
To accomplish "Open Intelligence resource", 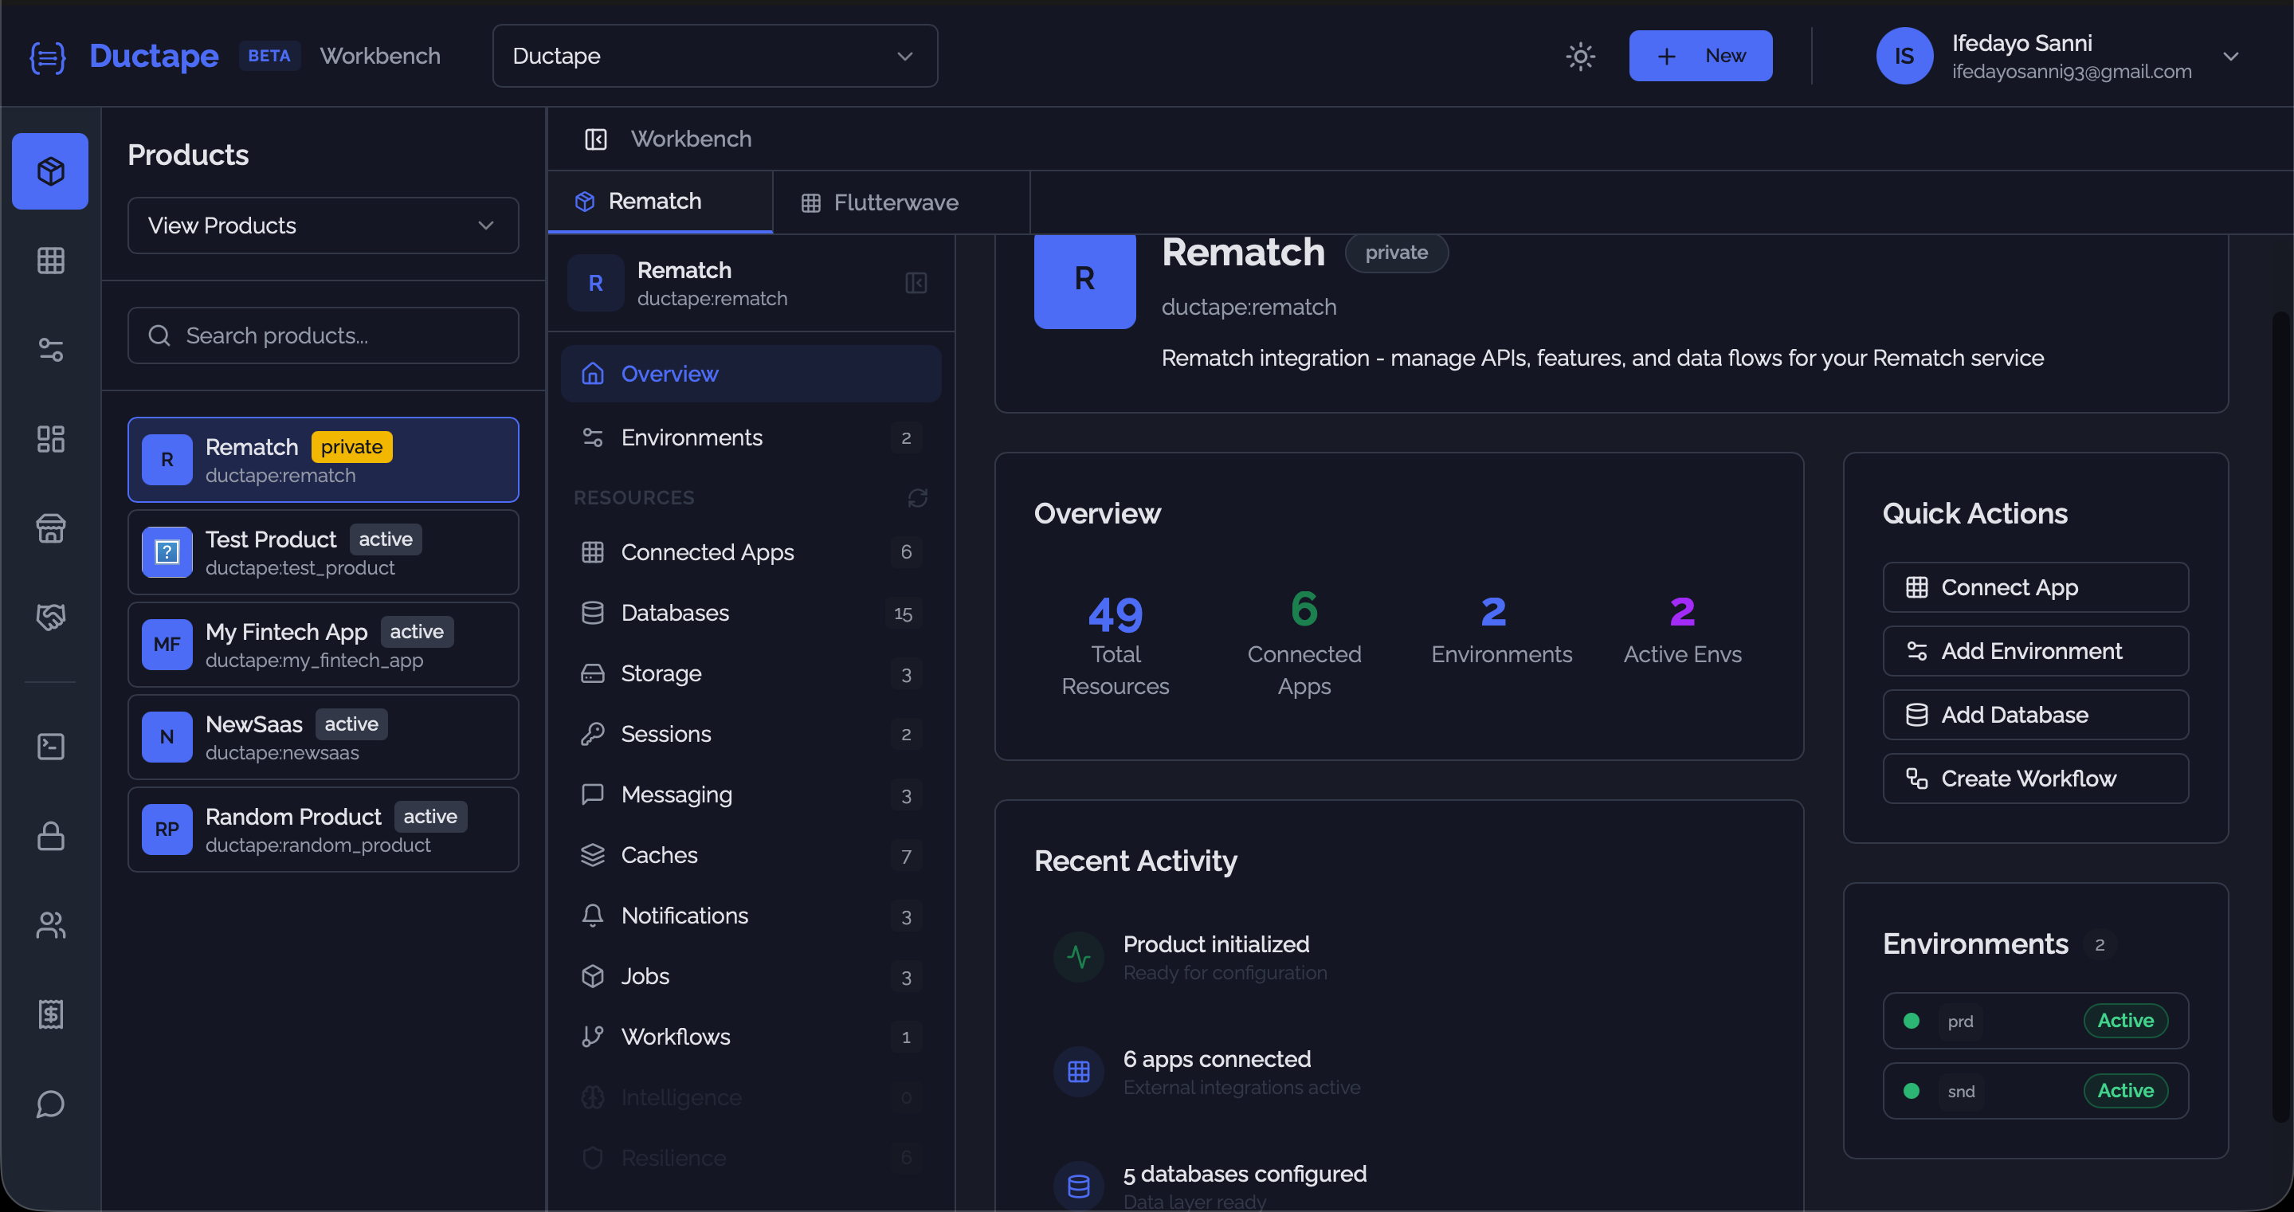I will [751, 1097].
